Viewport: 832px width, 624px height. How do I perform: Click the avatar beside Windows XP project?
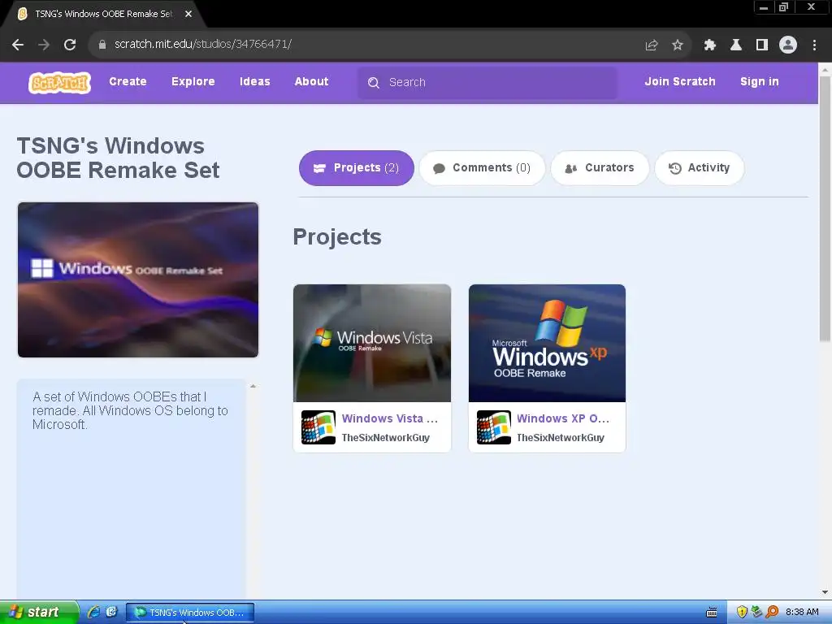pyautogui.click(x=493, y=427)
